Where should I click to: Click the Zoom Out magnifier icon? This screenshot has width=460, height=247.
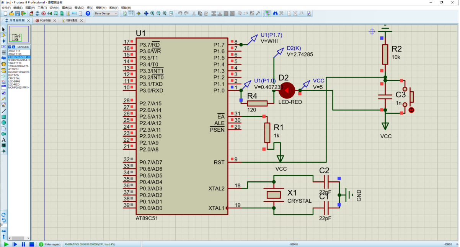click(x=158, y=13)
